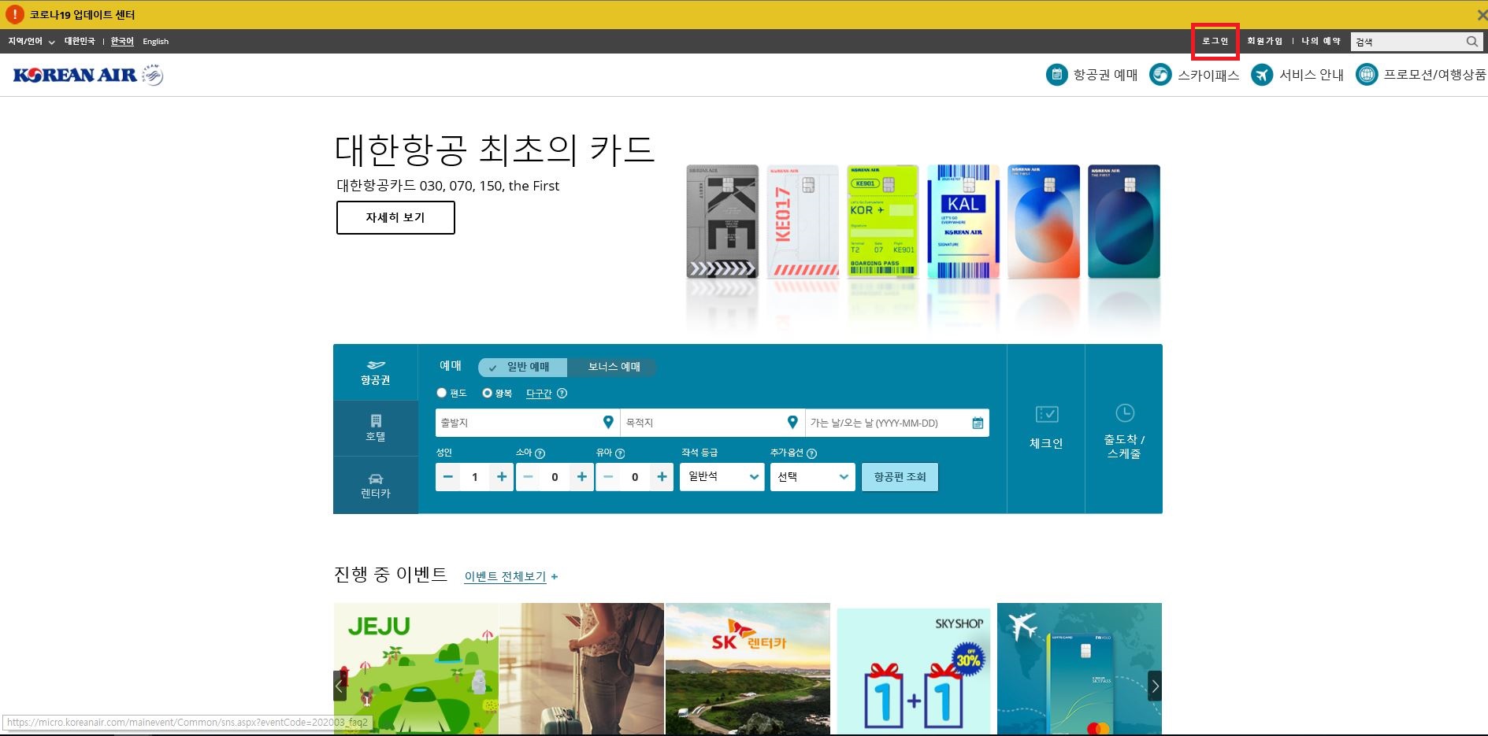Increase adult passenger count
The width and height of the screenshot is (1488, 736).
click(x=502, y=477)
